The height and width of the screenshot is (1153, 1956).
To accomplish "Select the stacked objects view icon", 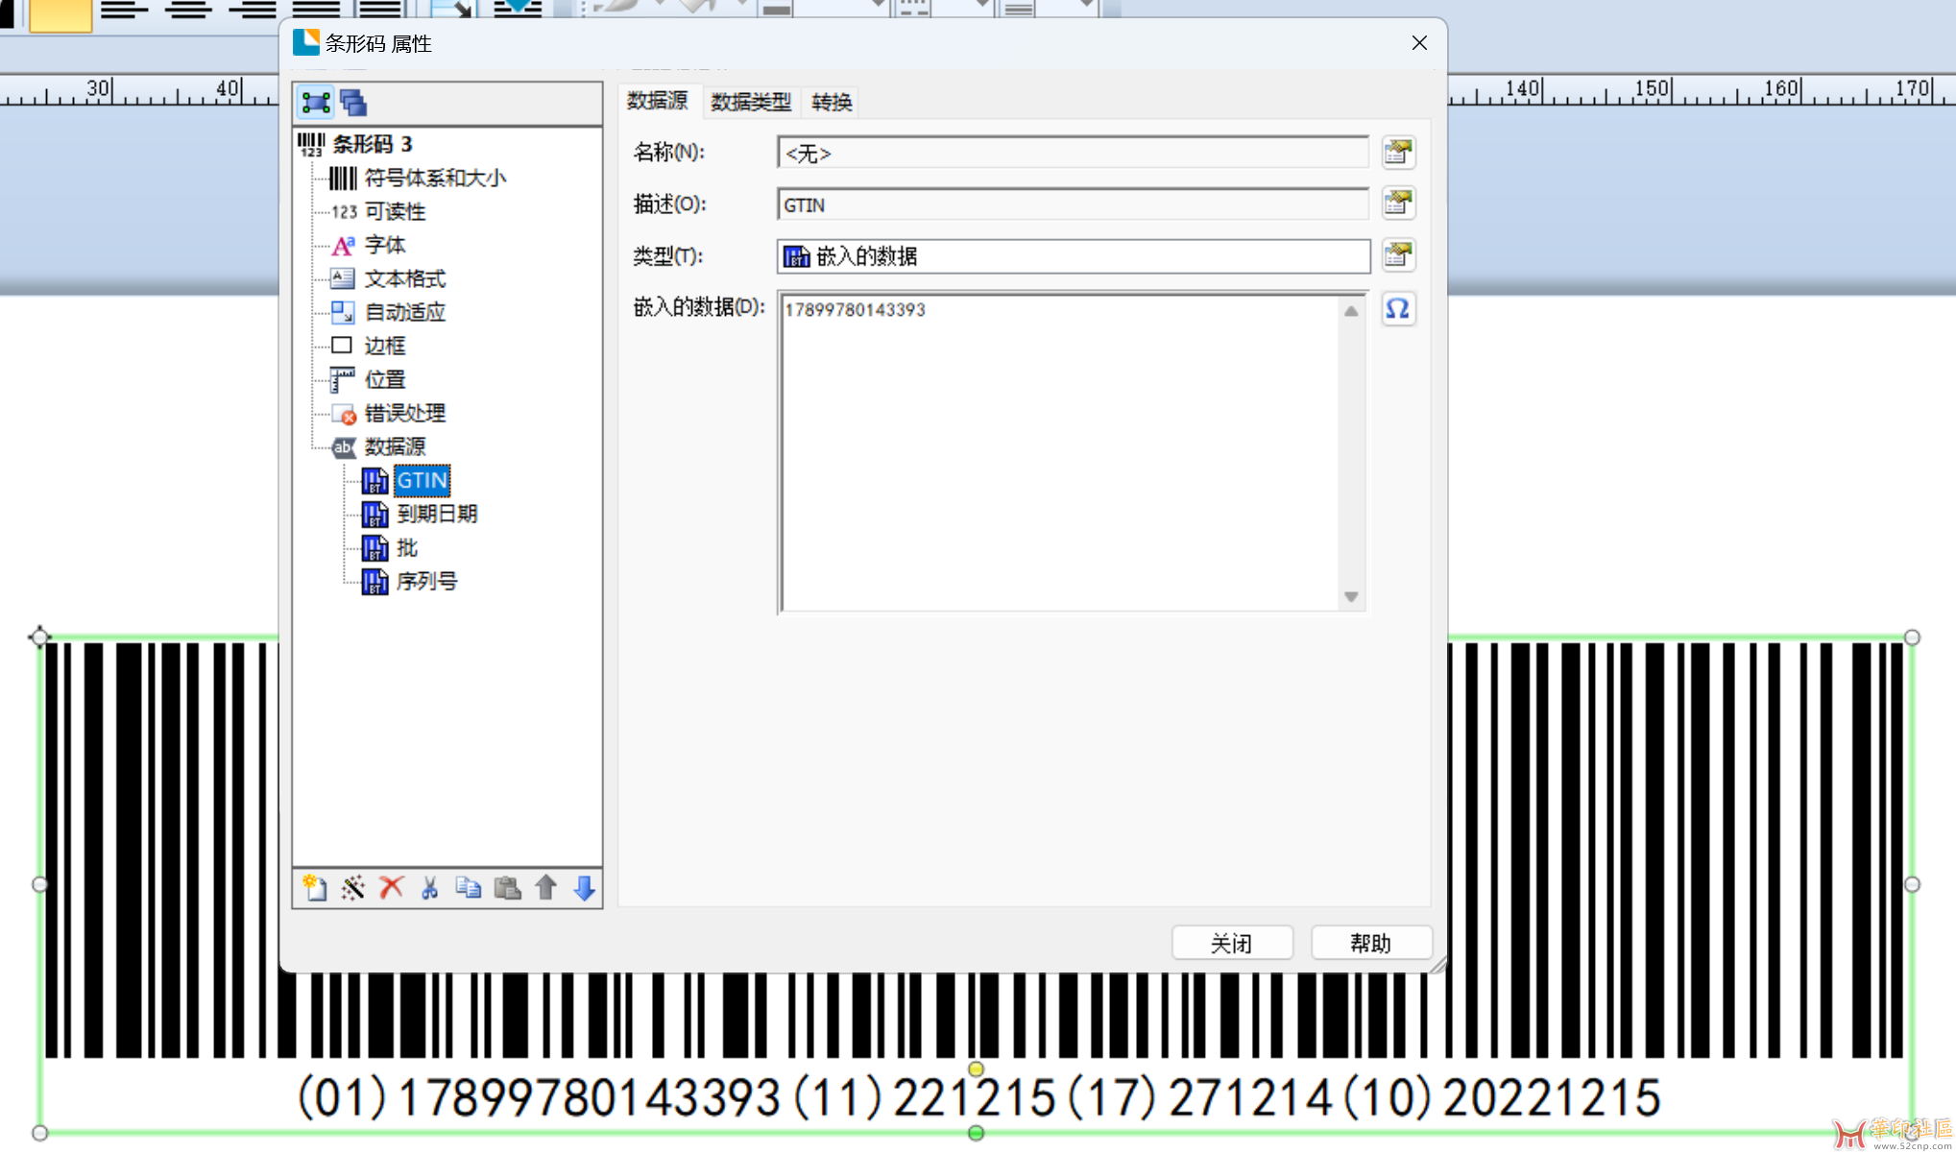I will [x=353, y=103].
